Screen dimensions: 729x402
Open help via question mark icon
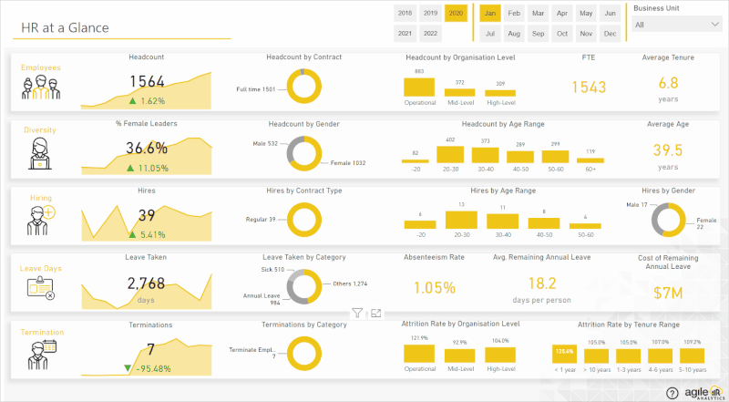(672, 393)
